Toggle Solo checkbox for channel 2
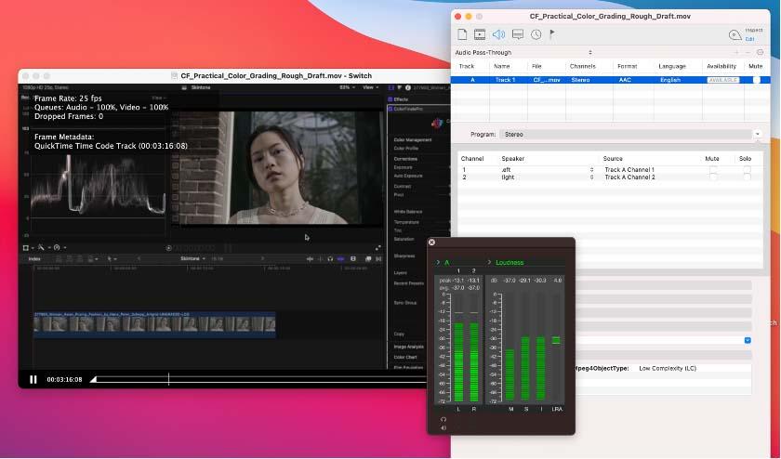The height and width of the screenshot is (459, 781). [746, 177]
